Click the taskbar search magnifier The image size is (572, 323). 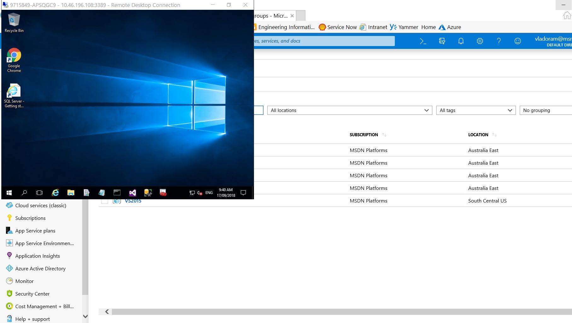click(24, 193)
